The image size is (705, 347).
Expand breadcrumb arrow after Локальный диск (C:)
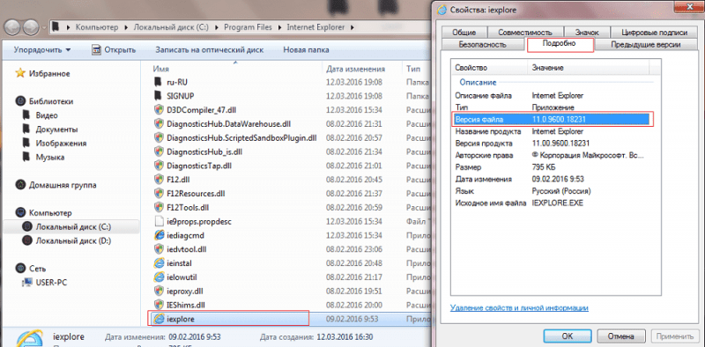point(218,27)
